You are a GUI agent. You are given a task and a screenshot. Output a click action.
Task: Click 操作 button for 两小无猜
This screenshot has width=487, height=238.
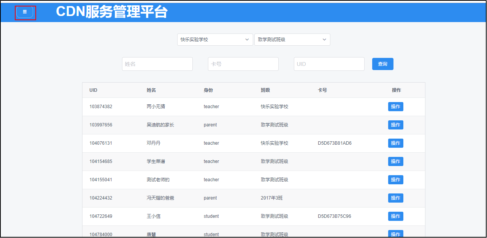[395, 107]
